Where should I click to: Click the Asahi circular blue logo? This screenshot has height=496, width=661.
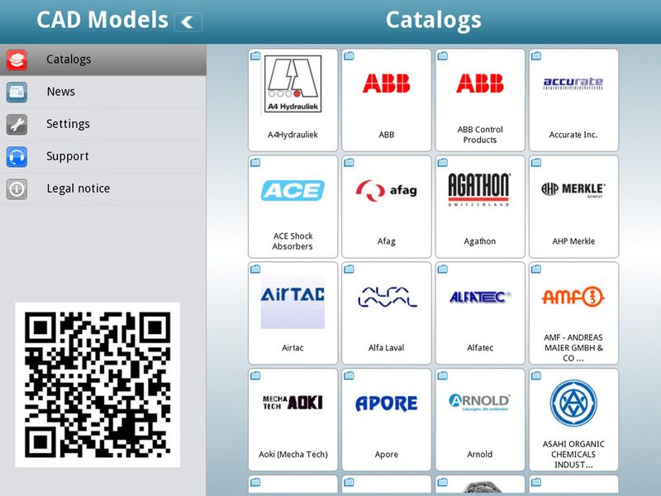[573, 403]
